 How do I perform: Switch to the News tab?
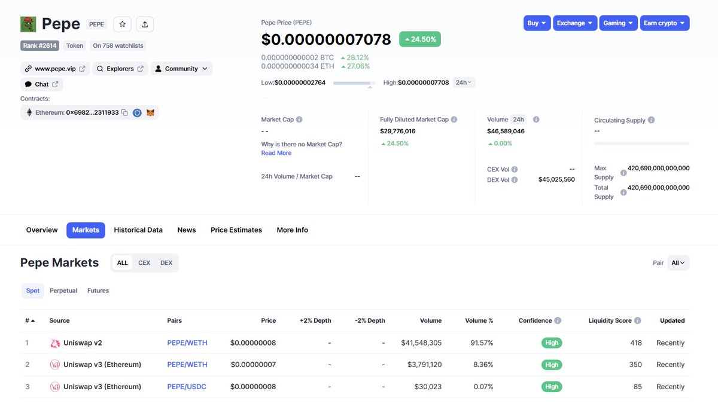click(187, 230)
